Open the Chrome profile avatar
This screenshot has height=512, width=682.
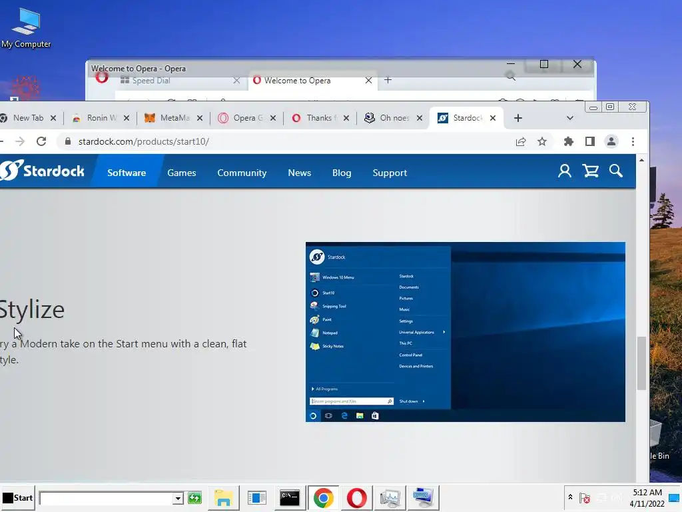[611, 141]
